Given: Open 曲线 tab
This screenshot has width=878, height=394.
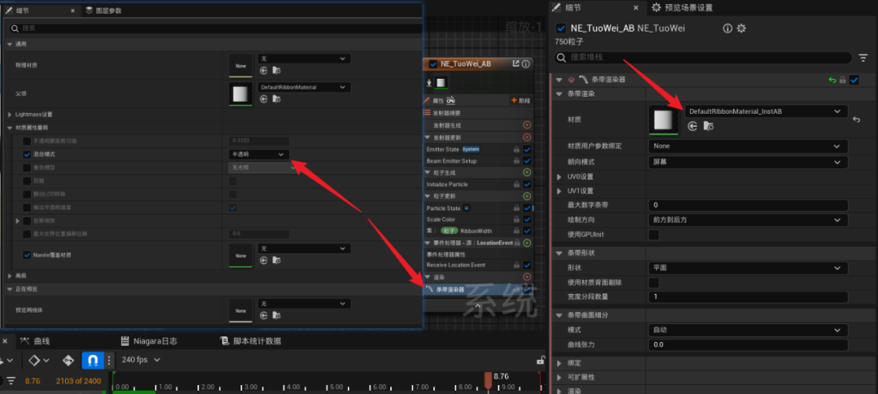Looking at the screenshot, I should coord(35,341).
